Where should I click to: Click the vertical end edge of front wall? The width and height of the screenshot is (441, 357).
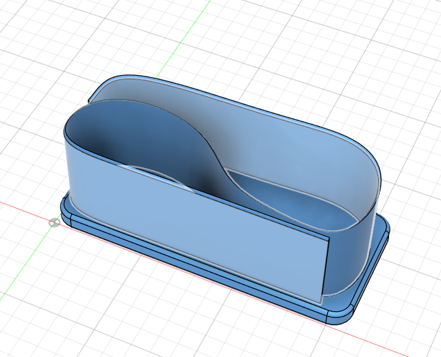point(325,269)
